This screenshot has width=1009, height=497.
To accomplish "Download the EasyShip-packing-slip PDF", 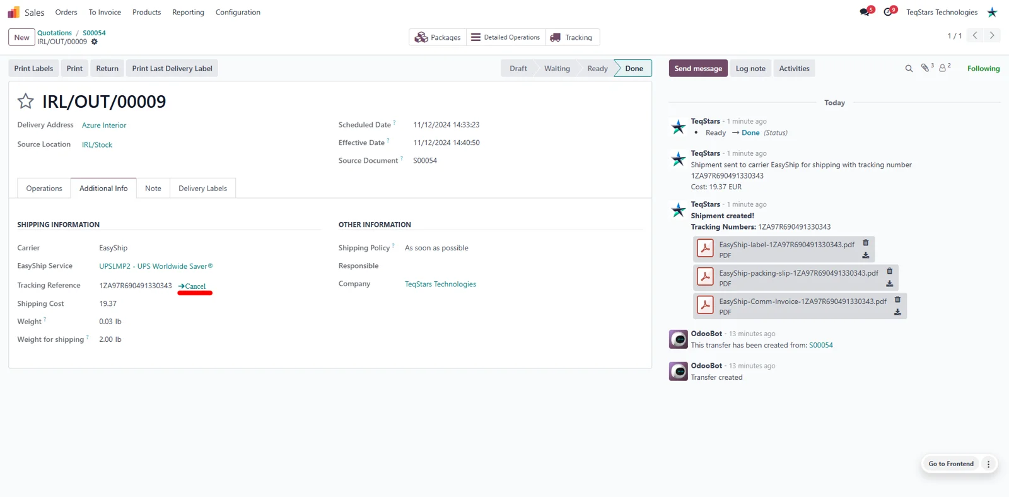I will pos(890,284).
